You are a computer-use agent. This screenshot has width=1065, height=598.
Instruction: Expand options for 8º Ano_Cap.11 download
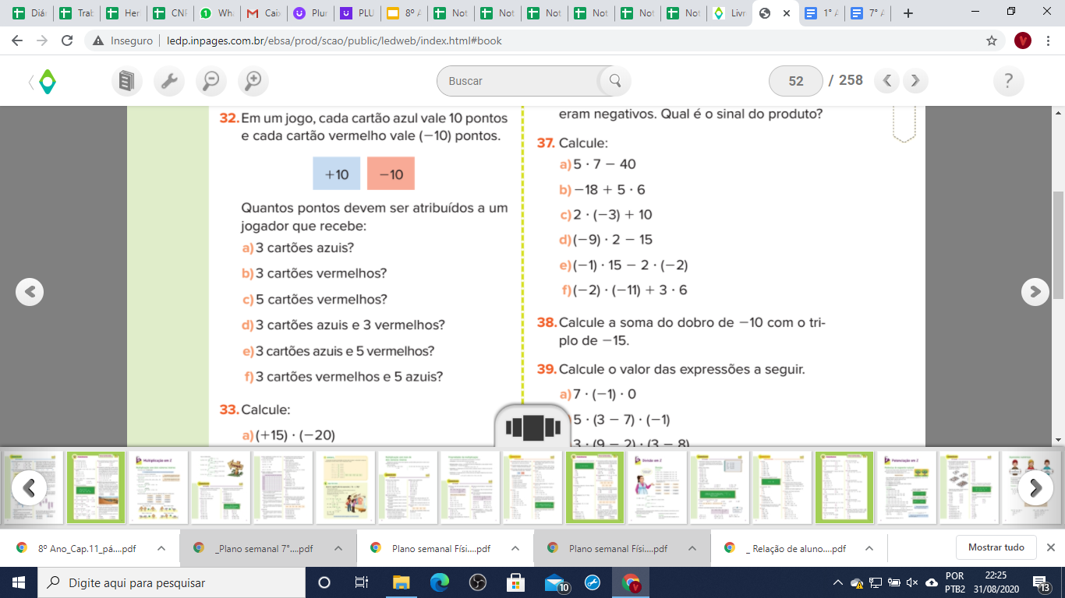click(161, 548)
